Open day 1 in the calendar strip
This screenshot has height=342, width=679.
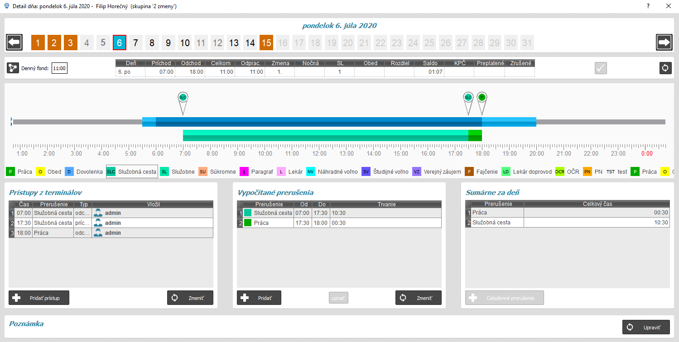38,43
